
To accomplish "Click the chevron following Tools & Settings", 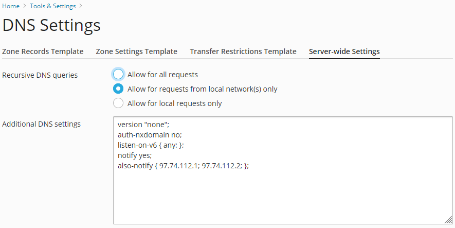I will point(81,6).
